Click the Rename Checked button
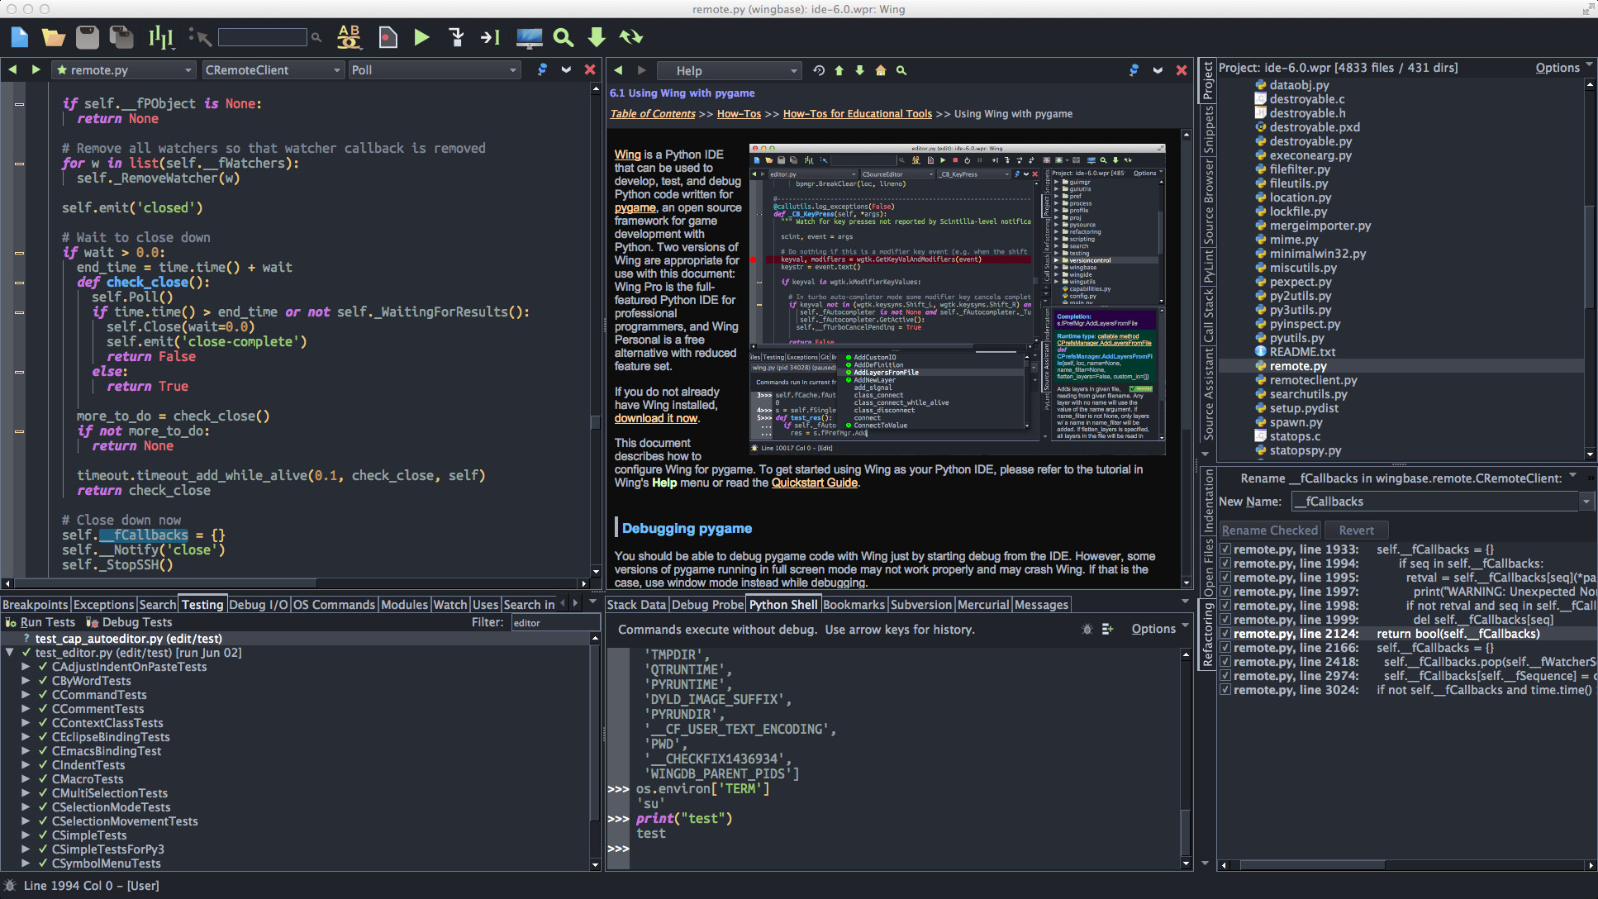The height and width of the screenshot is (899, 1598). tap(1269, 530)
